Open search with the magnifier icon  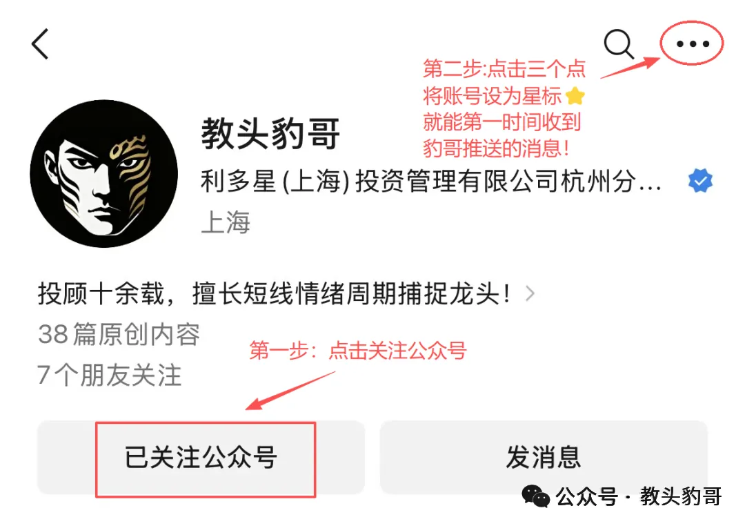[x=619, y=43]
